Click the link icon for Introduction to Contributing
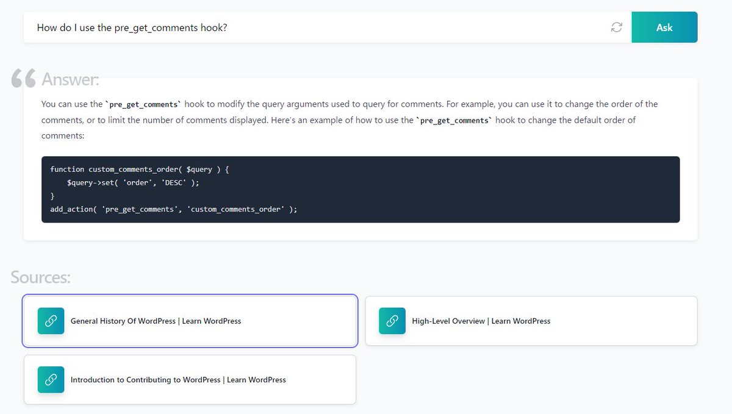The height and width of the screenshot is (414, 732). click(51, 379)
